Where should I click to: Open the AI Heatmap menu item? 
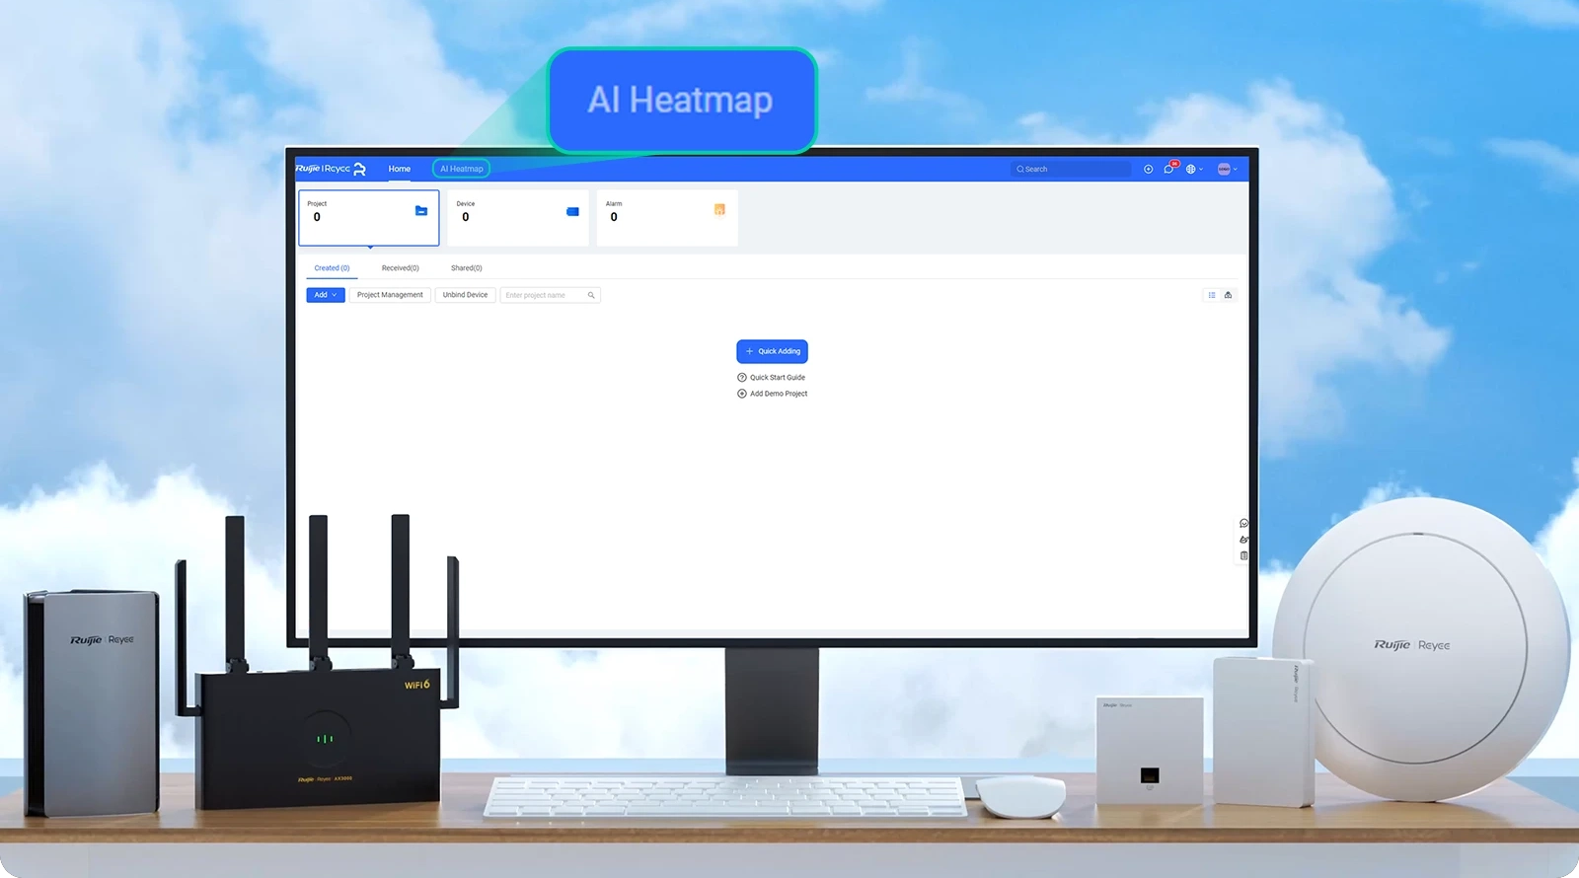(462, 169)
